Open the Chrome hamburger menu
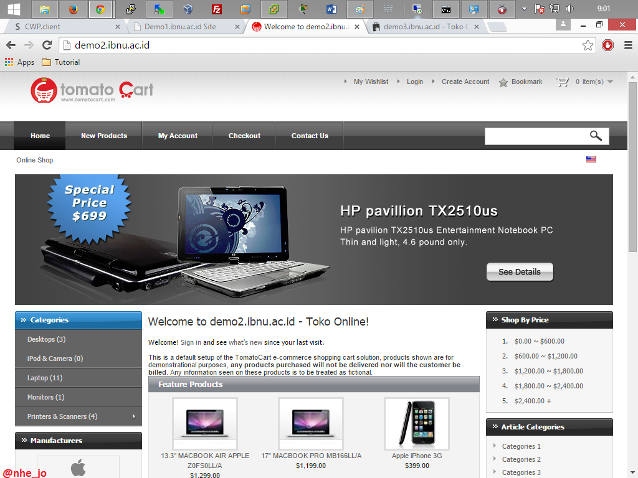Screen dimensions: 638x478 628,45
